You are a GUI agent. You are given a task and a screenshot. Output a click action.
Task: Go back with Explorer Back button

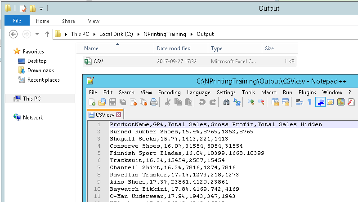click(13, 34)
